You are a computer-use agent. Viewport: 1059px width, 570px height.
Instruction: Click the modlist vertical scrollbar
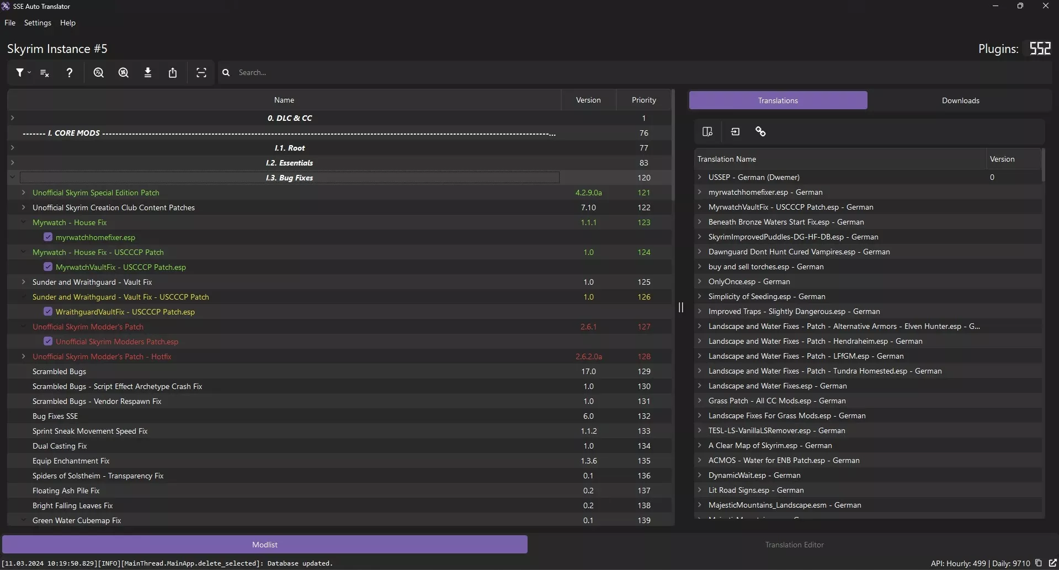[x=673, y=145]
